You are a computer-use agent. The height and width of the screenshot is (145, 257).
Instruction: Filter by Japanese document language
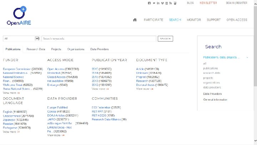[x=9, y=120]
